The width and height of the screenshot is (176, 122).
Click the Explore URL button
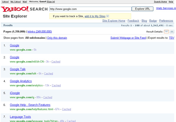pyautogui.click(x=143, y=9)
